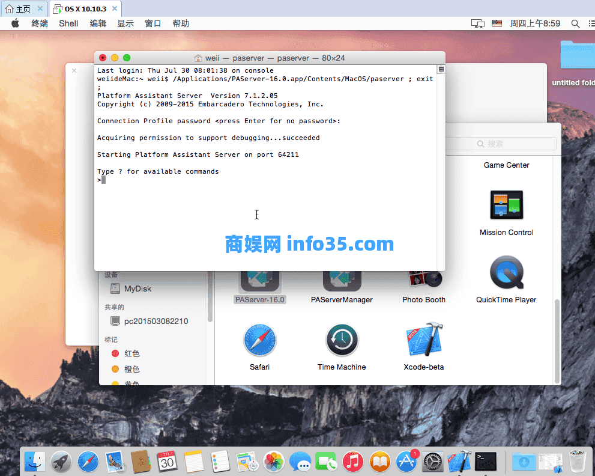Open the 窗口 menu

(153, 23)
